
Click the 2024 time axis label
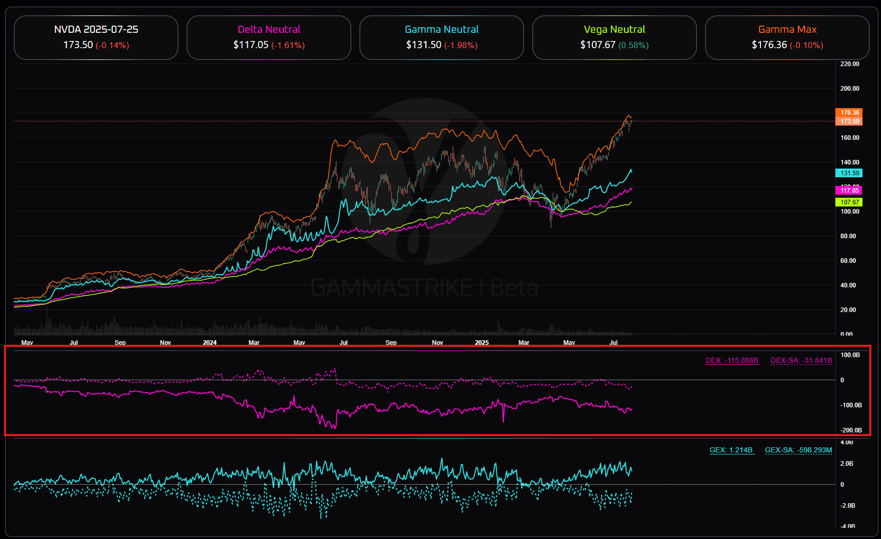tap(210, 342)
